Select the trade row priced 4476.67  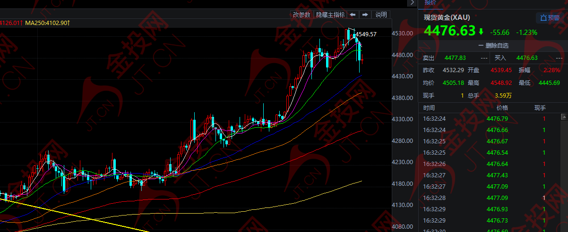coord(489,141)
